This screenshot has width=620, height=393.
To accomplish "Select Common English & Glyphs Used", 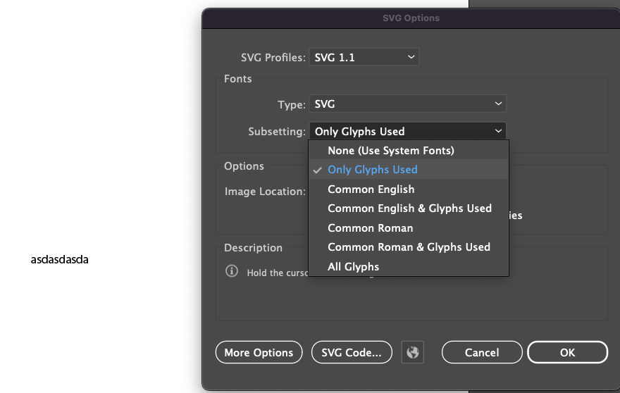I will point(409,208).
